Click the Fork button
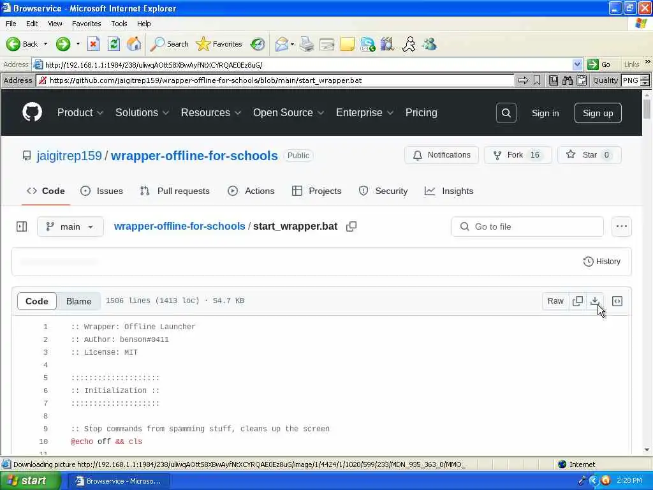This screenshot has height=490, width=653. point(518,155)
